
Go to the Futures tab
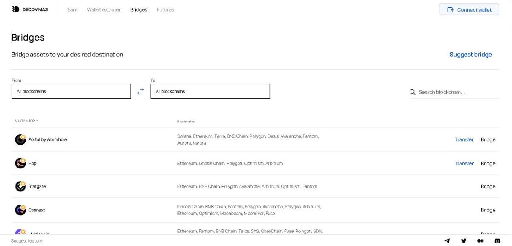coord(166,9)
